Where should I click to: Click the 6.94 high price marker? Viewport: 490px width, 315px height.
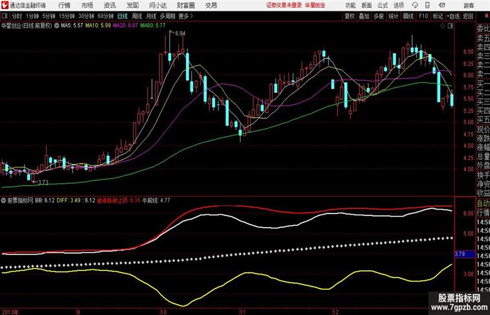coord(180,34)
